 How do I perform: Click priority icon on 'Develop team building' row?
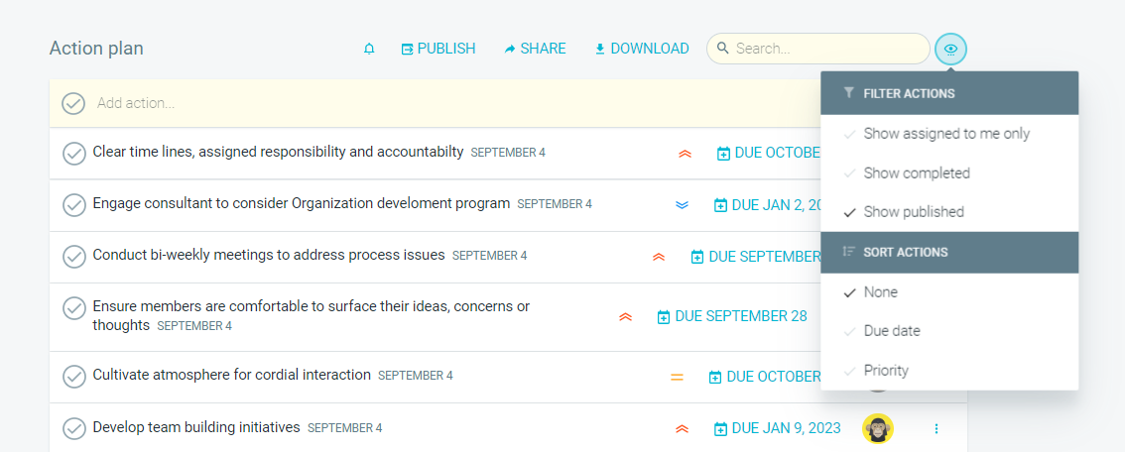682,429
